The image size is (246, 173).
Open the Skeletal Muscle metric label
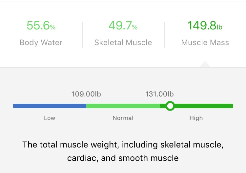point(123,43)
